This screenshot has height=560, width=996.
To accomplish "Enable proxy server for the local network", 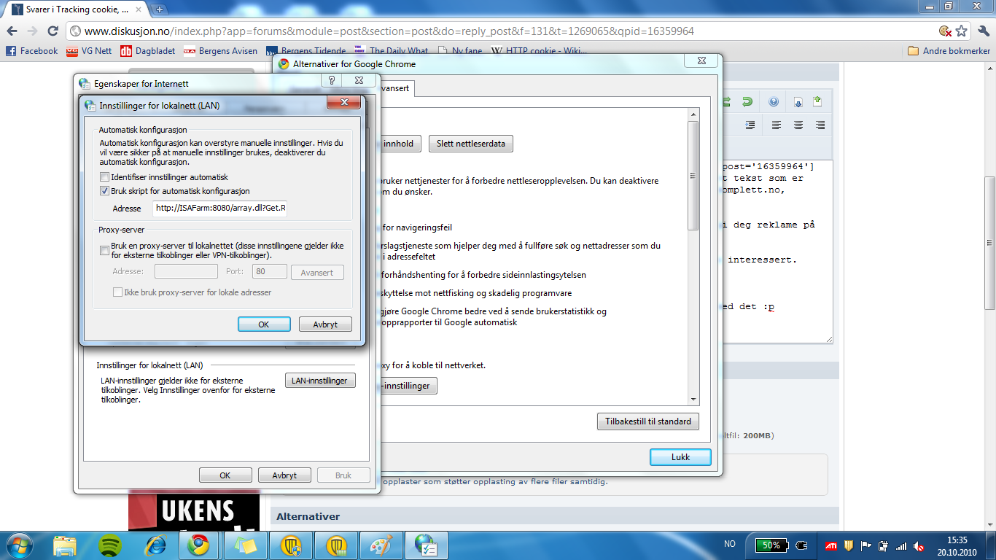I will click(x=105, y=251).
